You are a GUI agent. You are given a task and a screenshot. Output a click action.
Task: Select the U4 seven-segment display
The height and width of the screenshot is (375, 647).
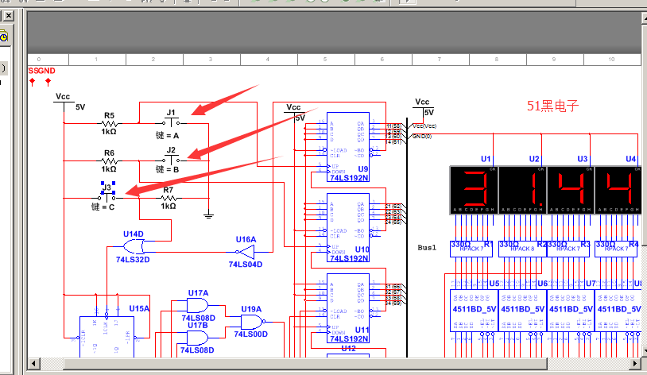pyautogui.click(x=618, y=190)
